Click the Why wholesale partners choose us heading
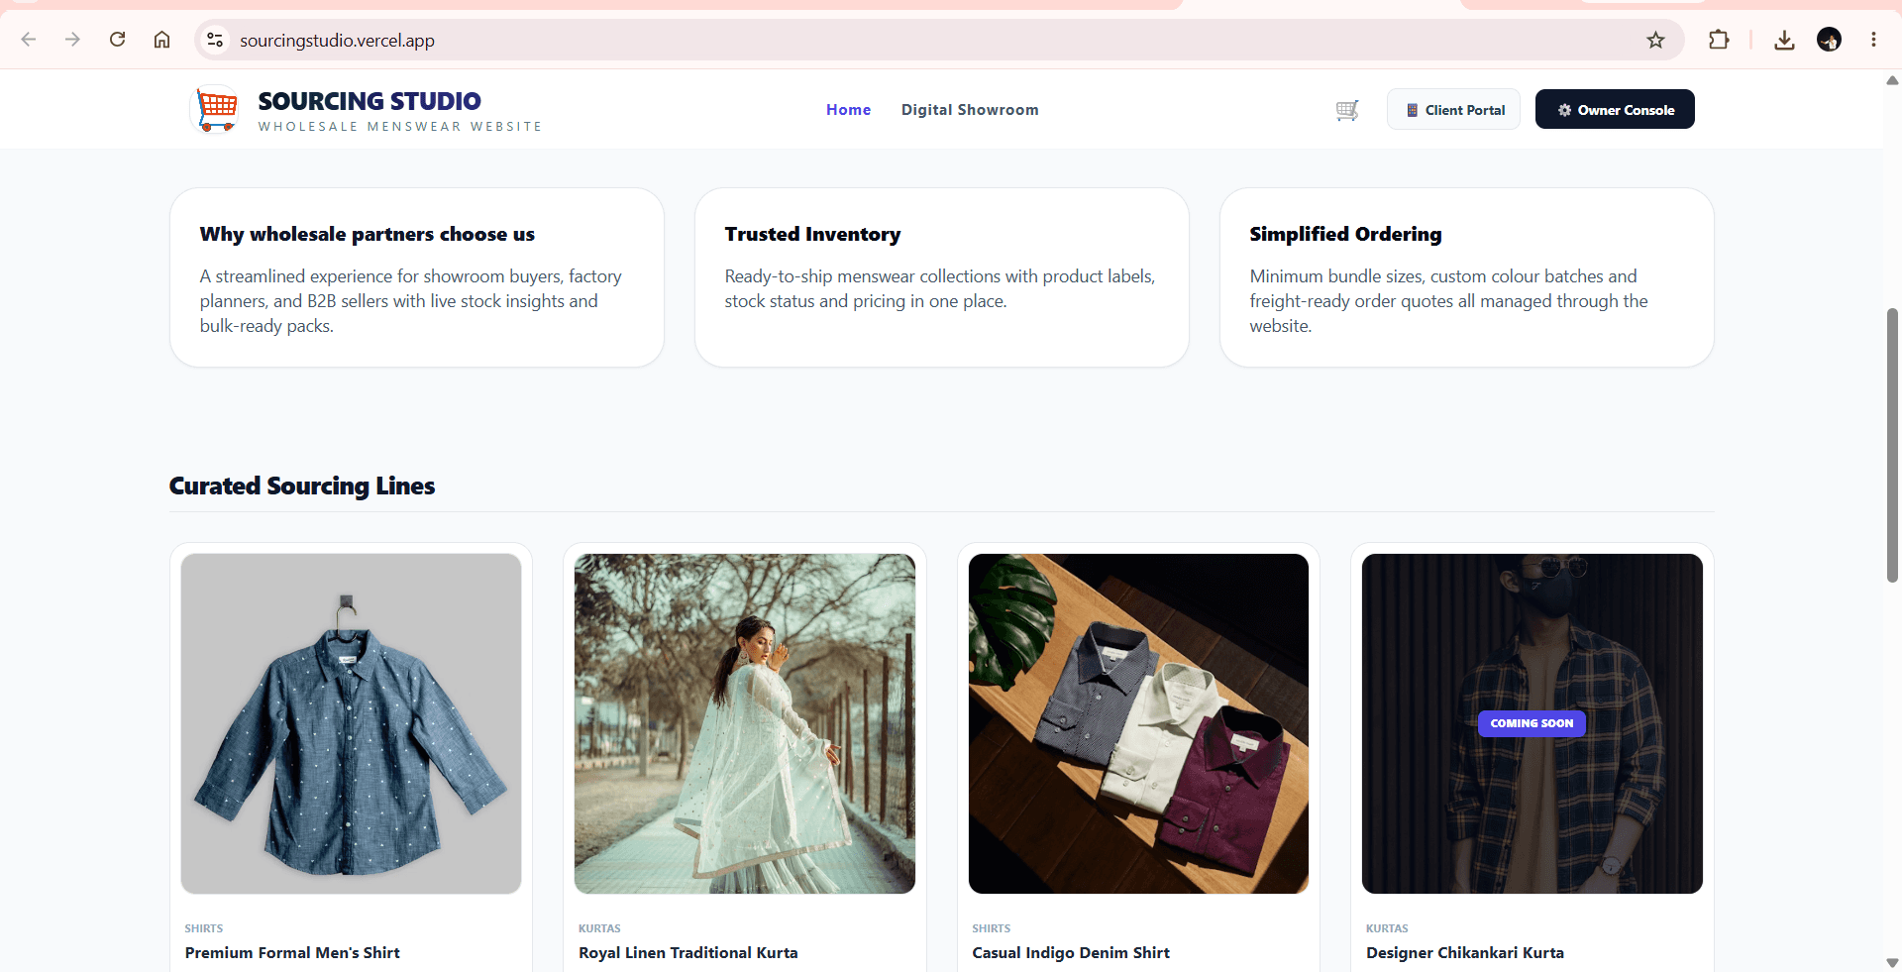This screenshot has height=972, width=1902. [x=368, y=234]
